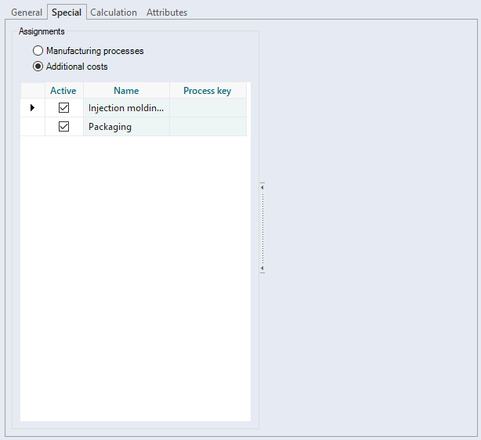This screenshot has width=481, height=440.
Task: Click the Process key cell for Packaging
Action: point(208,127)
